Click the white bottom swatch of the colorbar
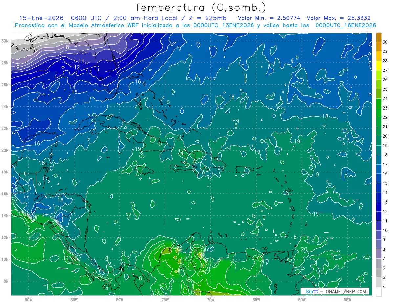The width and height of the screenshot is (394, 304). point(379,292)
